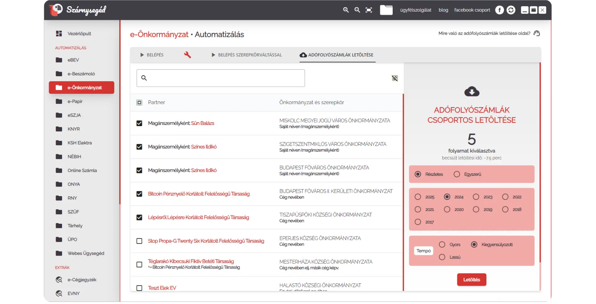Select the 2023 year radio button

[x=476, y=197]
